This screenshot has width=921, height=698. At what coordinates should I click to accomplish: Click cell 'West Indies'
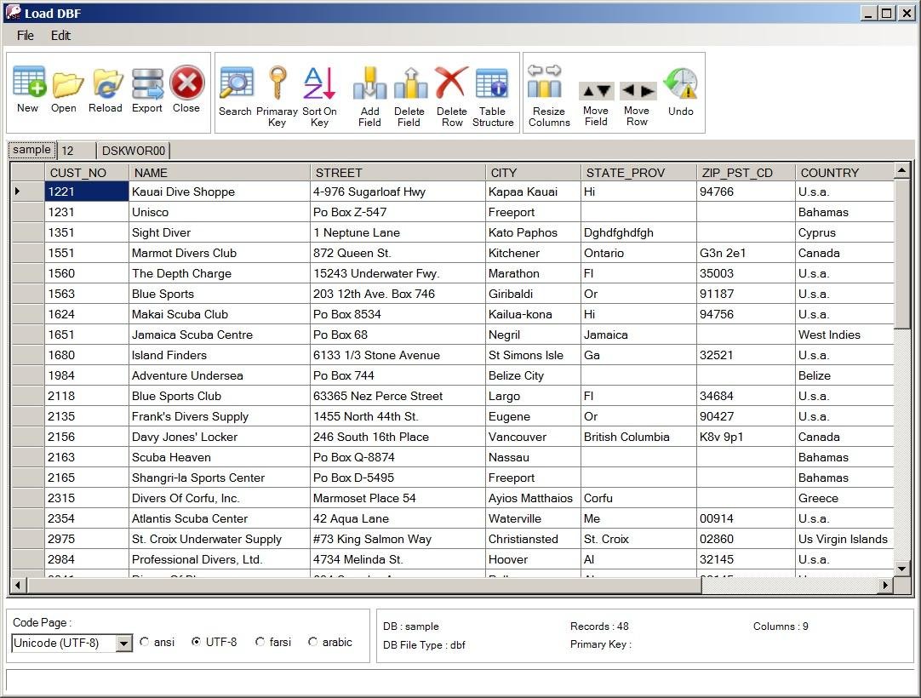coord(844,335)
